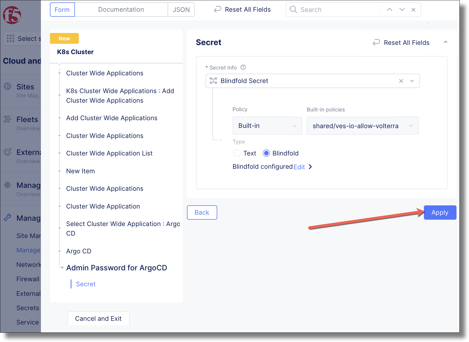Open Sites in the sidebar
The image size is (469, 342).
[25, 87]
